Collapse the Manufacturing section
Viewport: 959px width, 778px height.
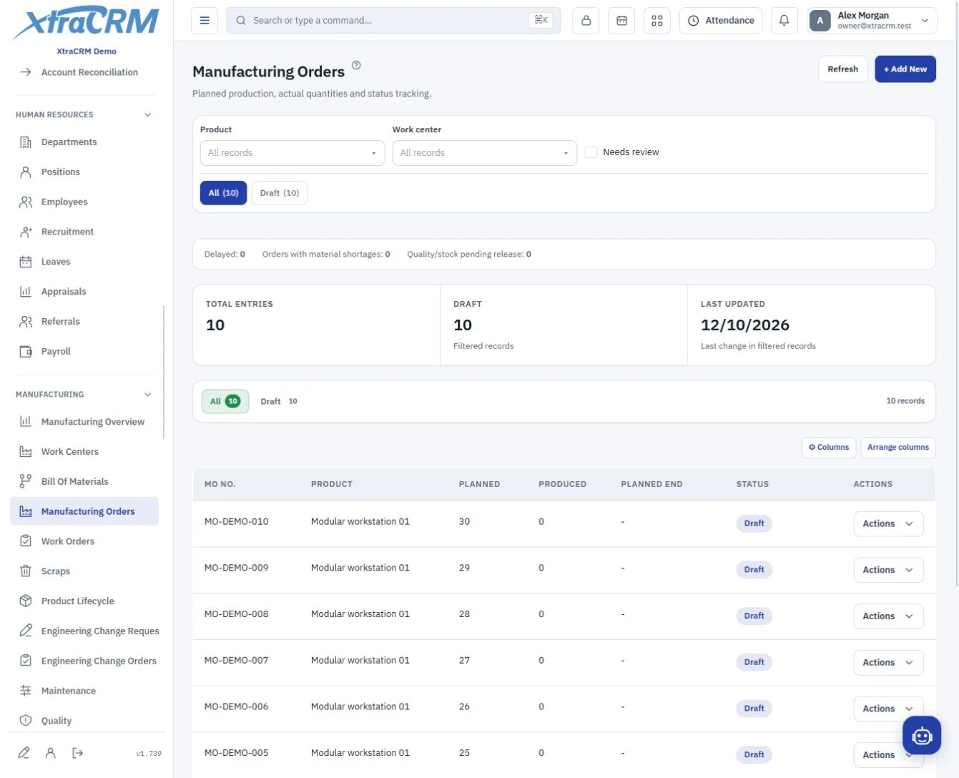(x=148, y=395)
